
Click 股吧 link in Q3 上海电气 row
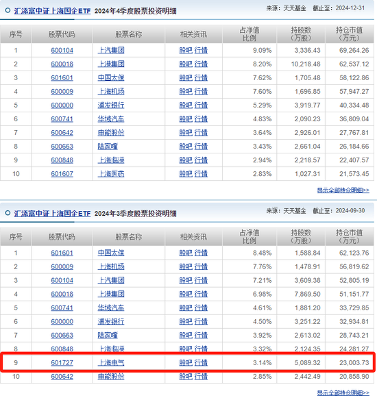(x=186, y=363)
